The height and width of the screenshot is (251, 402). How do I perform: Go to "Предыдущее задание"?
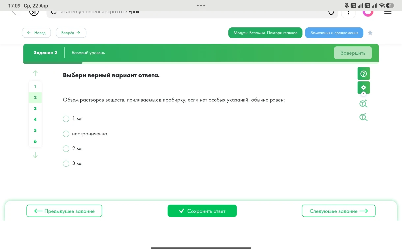click(x=64, y=211)
